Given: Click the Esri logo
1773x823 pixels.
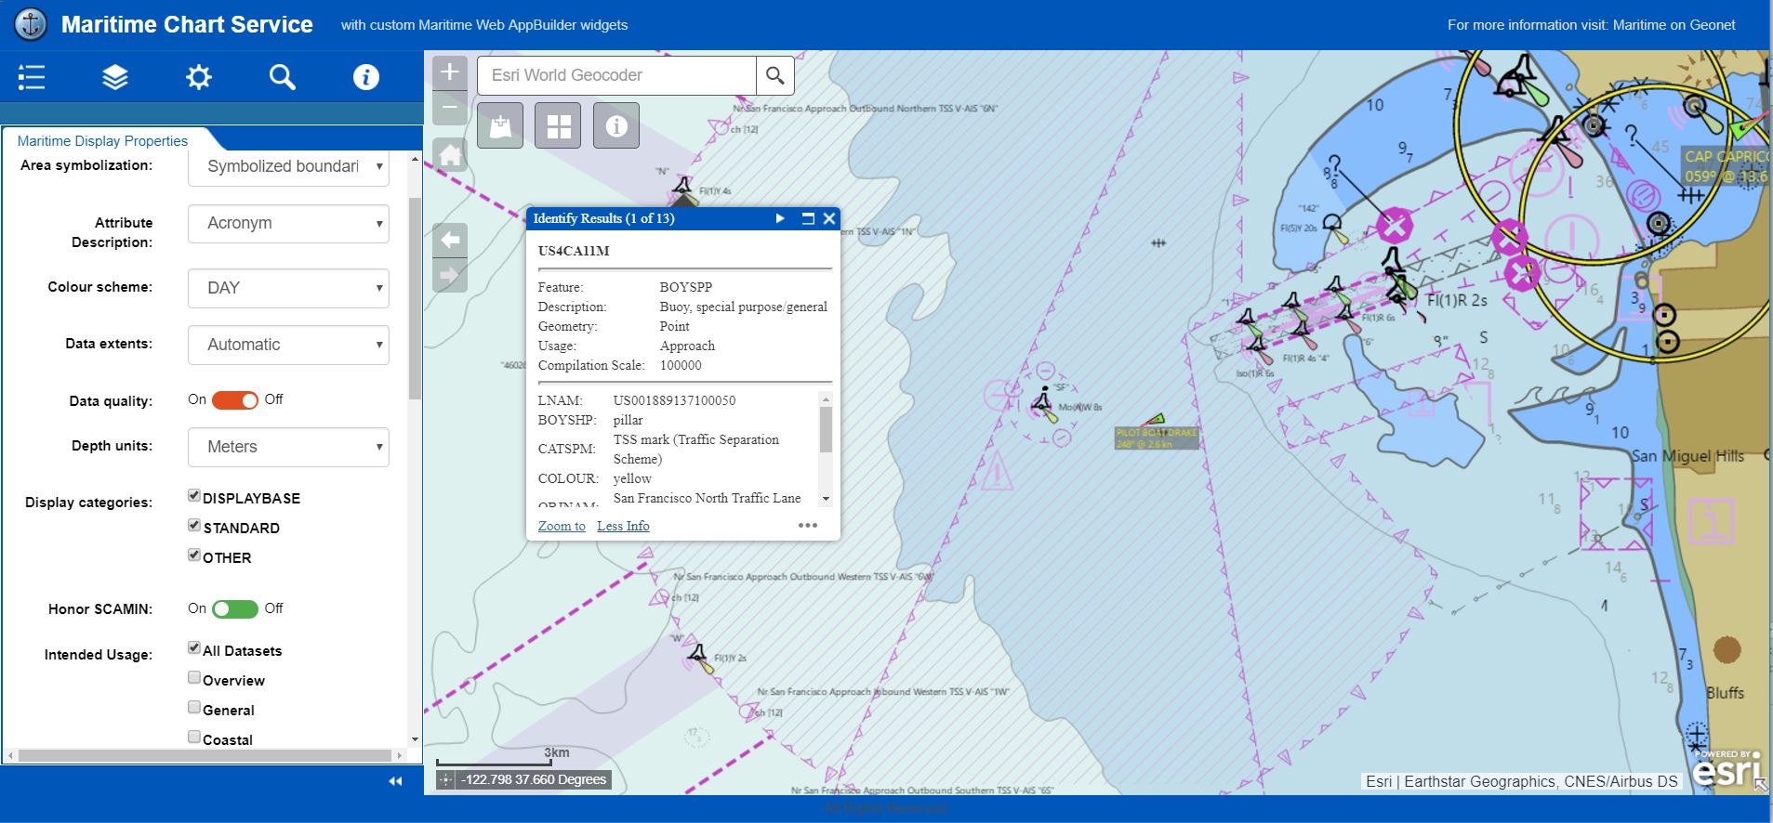Looking at the screenshot, I should [1727, 768].
